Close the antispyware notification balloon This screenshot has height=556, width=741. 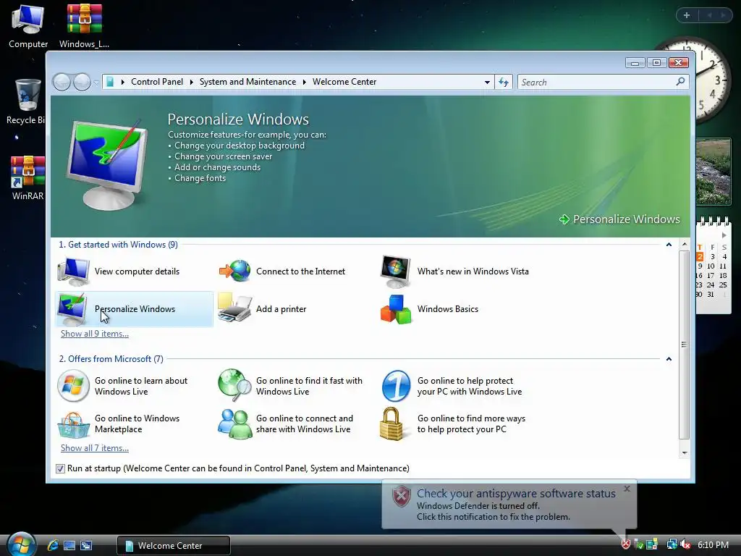click(627, 489)
